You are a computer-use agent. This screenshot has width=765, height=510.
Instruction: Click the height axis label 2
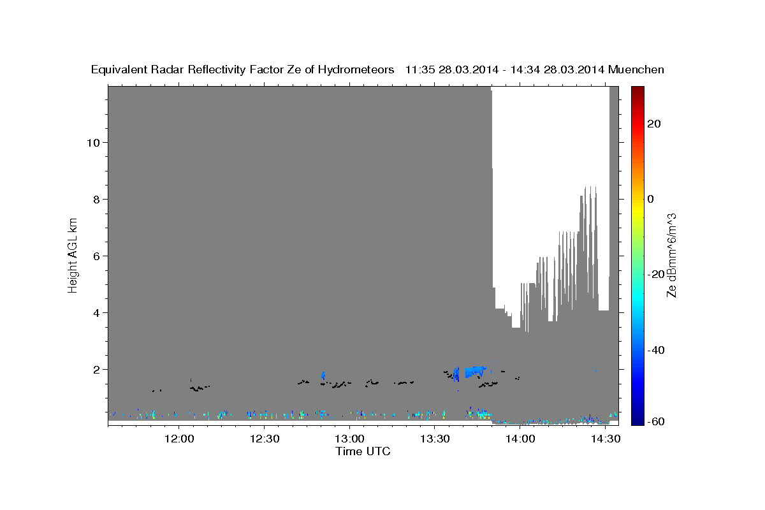(x=97, y=369)
